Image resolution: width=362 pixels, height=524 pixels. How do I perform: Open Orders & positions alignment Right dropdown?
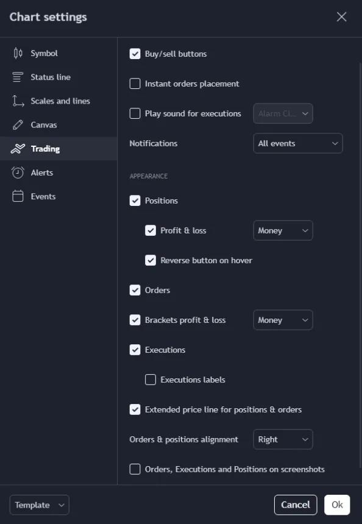pos(283,439)
